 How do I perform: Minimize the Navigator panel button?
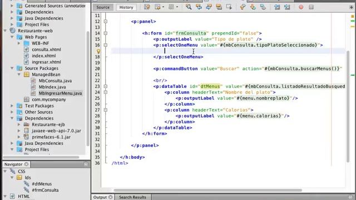click(x=86, y=164)
